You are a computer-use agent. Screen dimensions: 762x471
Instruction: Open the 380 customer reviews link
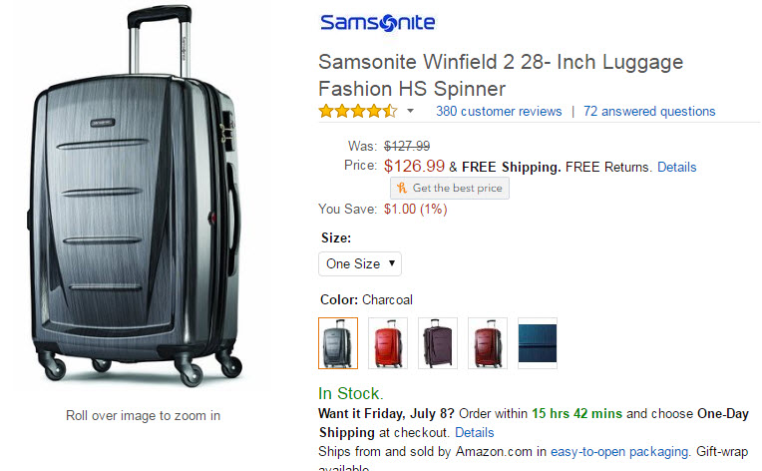pos(499,111)
